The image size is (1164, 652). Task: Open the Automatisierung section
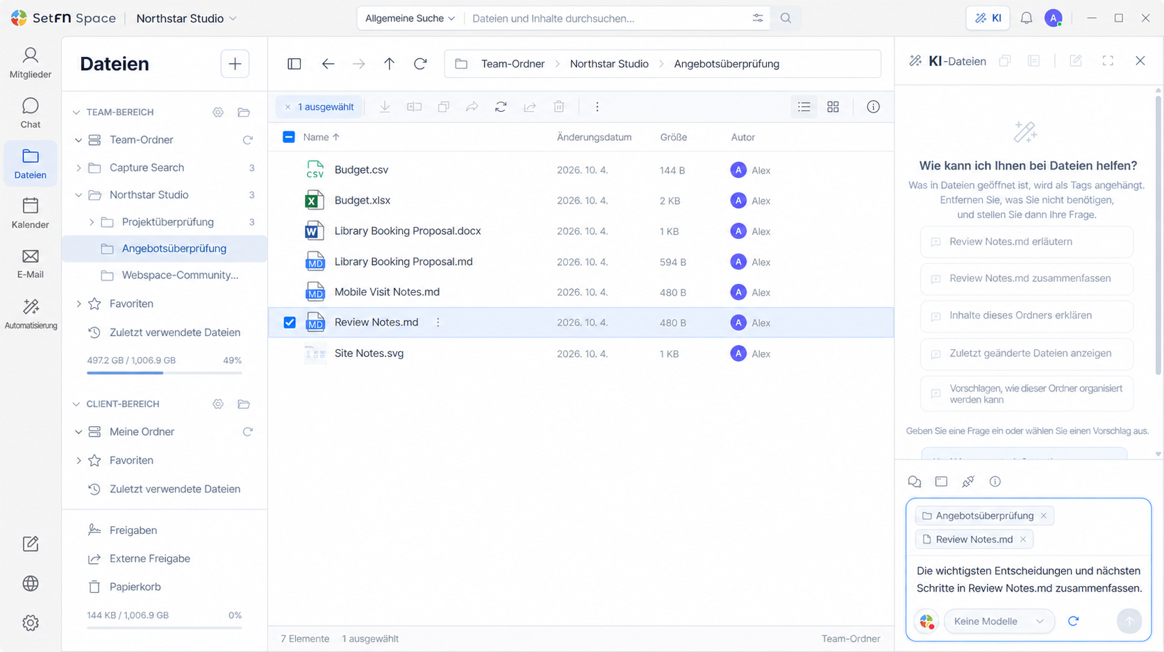31,314
